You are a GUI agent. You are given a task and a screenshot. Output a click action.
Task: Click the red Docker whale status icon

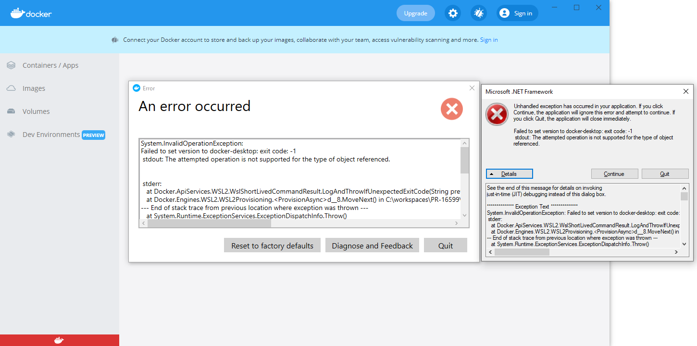tap(59, 340)
